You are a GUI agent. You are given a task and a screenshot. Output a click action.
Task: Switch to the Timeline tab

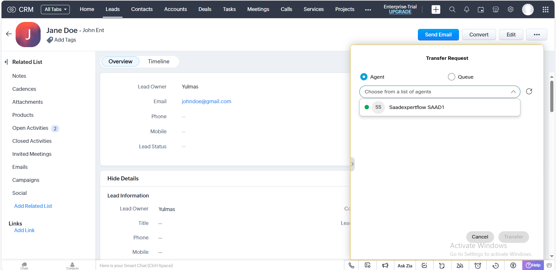click(158, 62)
